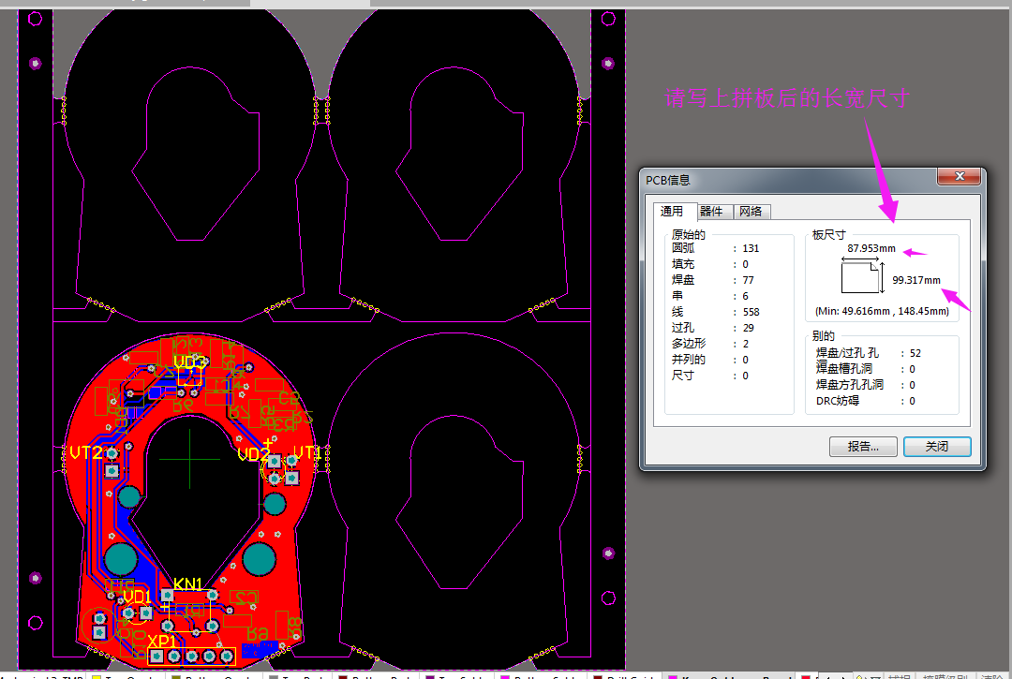Click the board size dimension diagram

pyautogui.click(x=861, y=278)
